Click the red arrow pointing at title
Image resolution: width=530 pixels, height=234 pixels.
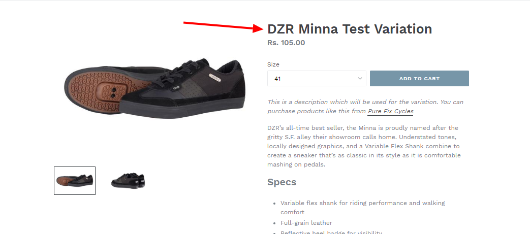(223, 27)
